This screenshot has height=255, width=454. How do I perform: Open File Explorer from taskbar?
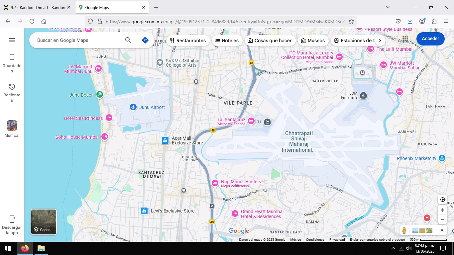pyautogui.click(x=41, y=248)
